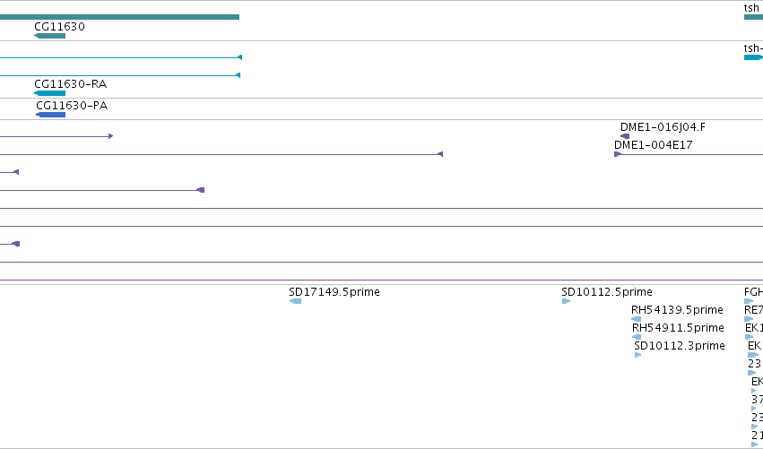This screenshot has width=763, height=449.
Task: Click the SD10112.3prime EST arrow glyph
Action: (x=638, y=355)
